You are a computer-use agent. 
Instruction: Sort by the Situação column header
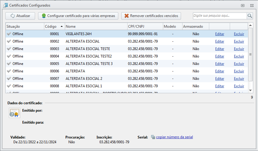[x=25, y=27]
